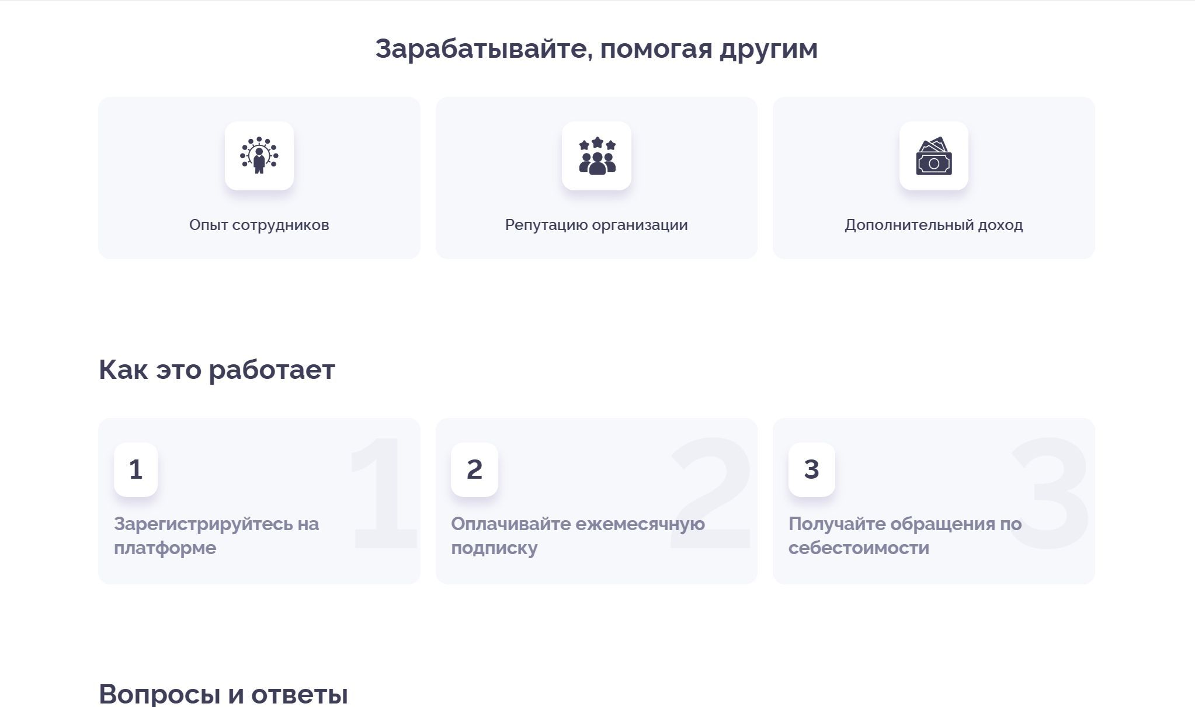
Task: Select the 'Дополнительный доход' label
Action: point(933,225)
